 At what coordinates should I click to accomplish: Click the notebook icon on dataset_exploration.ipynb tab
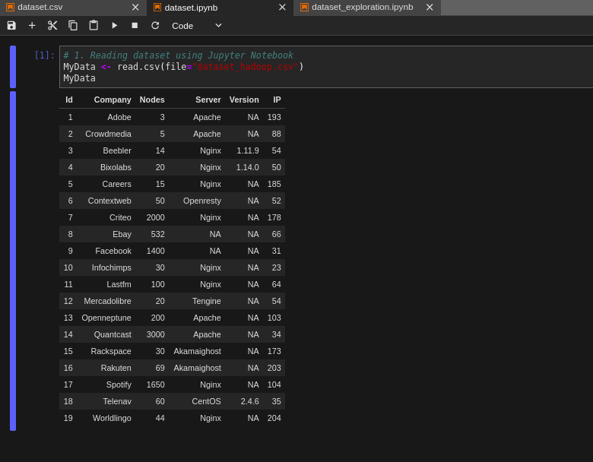click(304, 7)
